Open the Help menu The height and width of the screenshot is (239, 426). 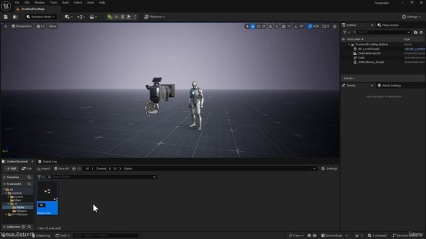click(102, 3)
